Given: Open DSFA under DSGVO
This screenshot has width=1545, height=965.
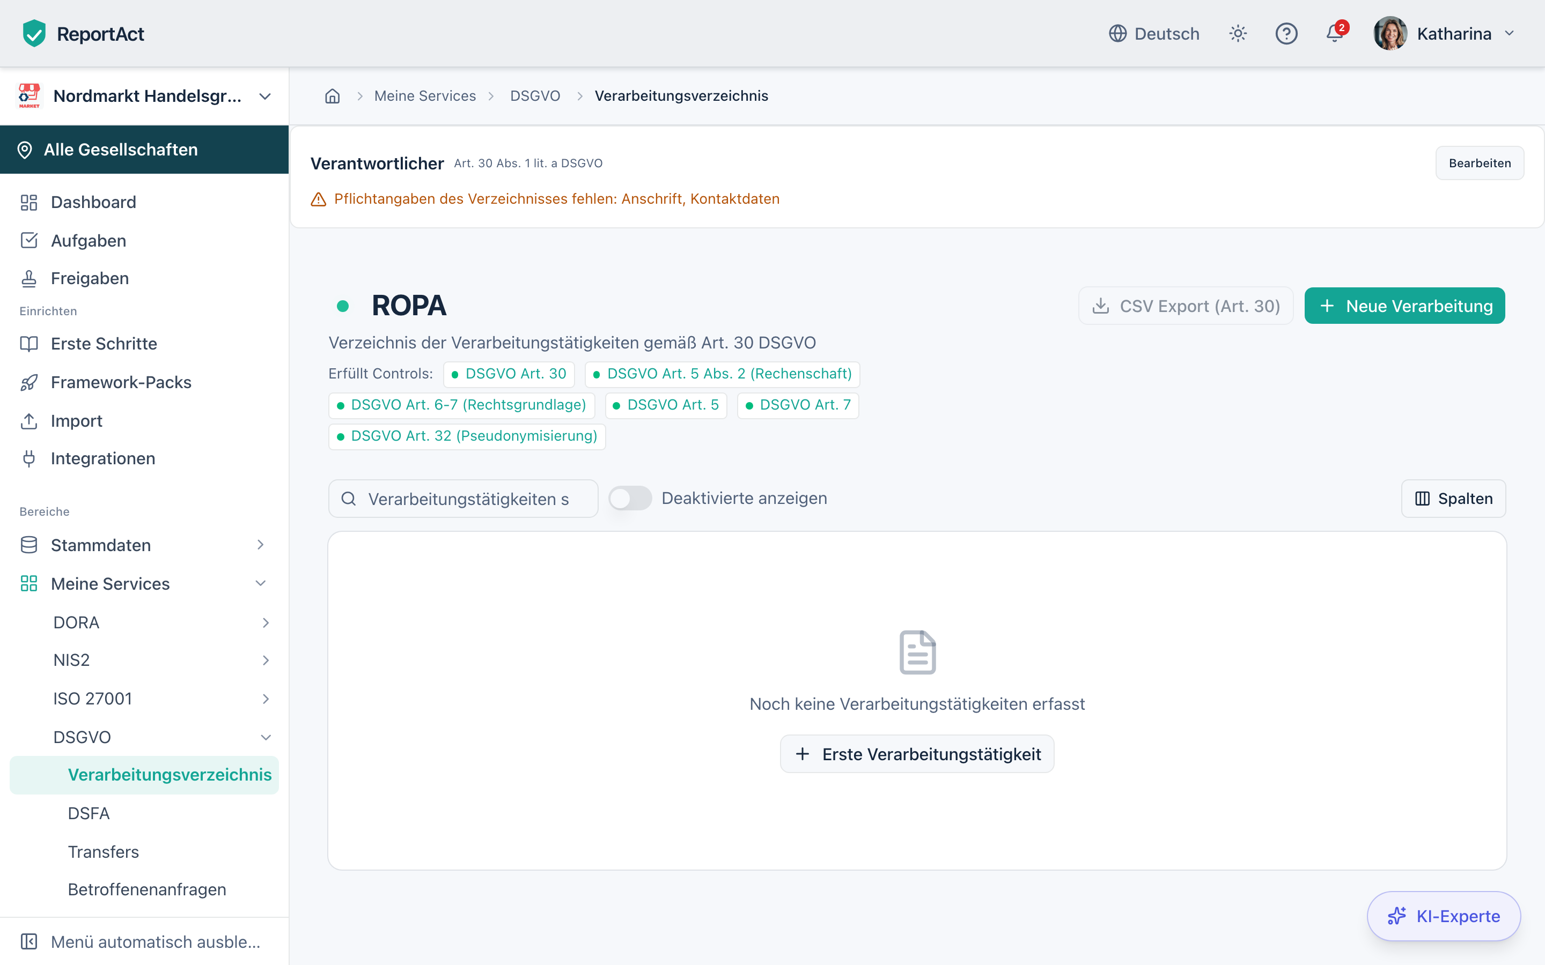Looking at the screenshot, I should [x=144, y=813].
